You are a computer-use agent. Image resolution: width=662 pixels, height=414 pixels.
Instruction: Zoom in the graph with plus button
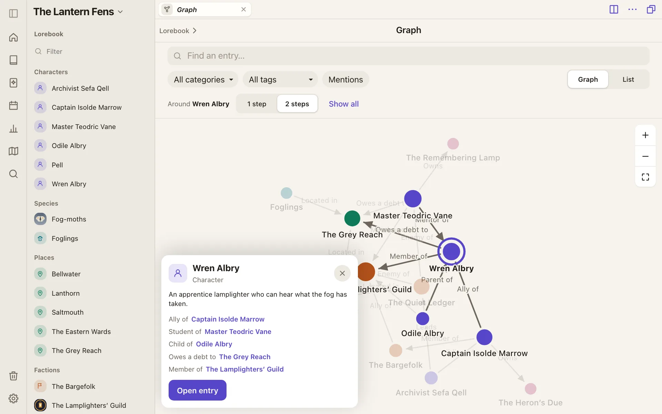645,135
